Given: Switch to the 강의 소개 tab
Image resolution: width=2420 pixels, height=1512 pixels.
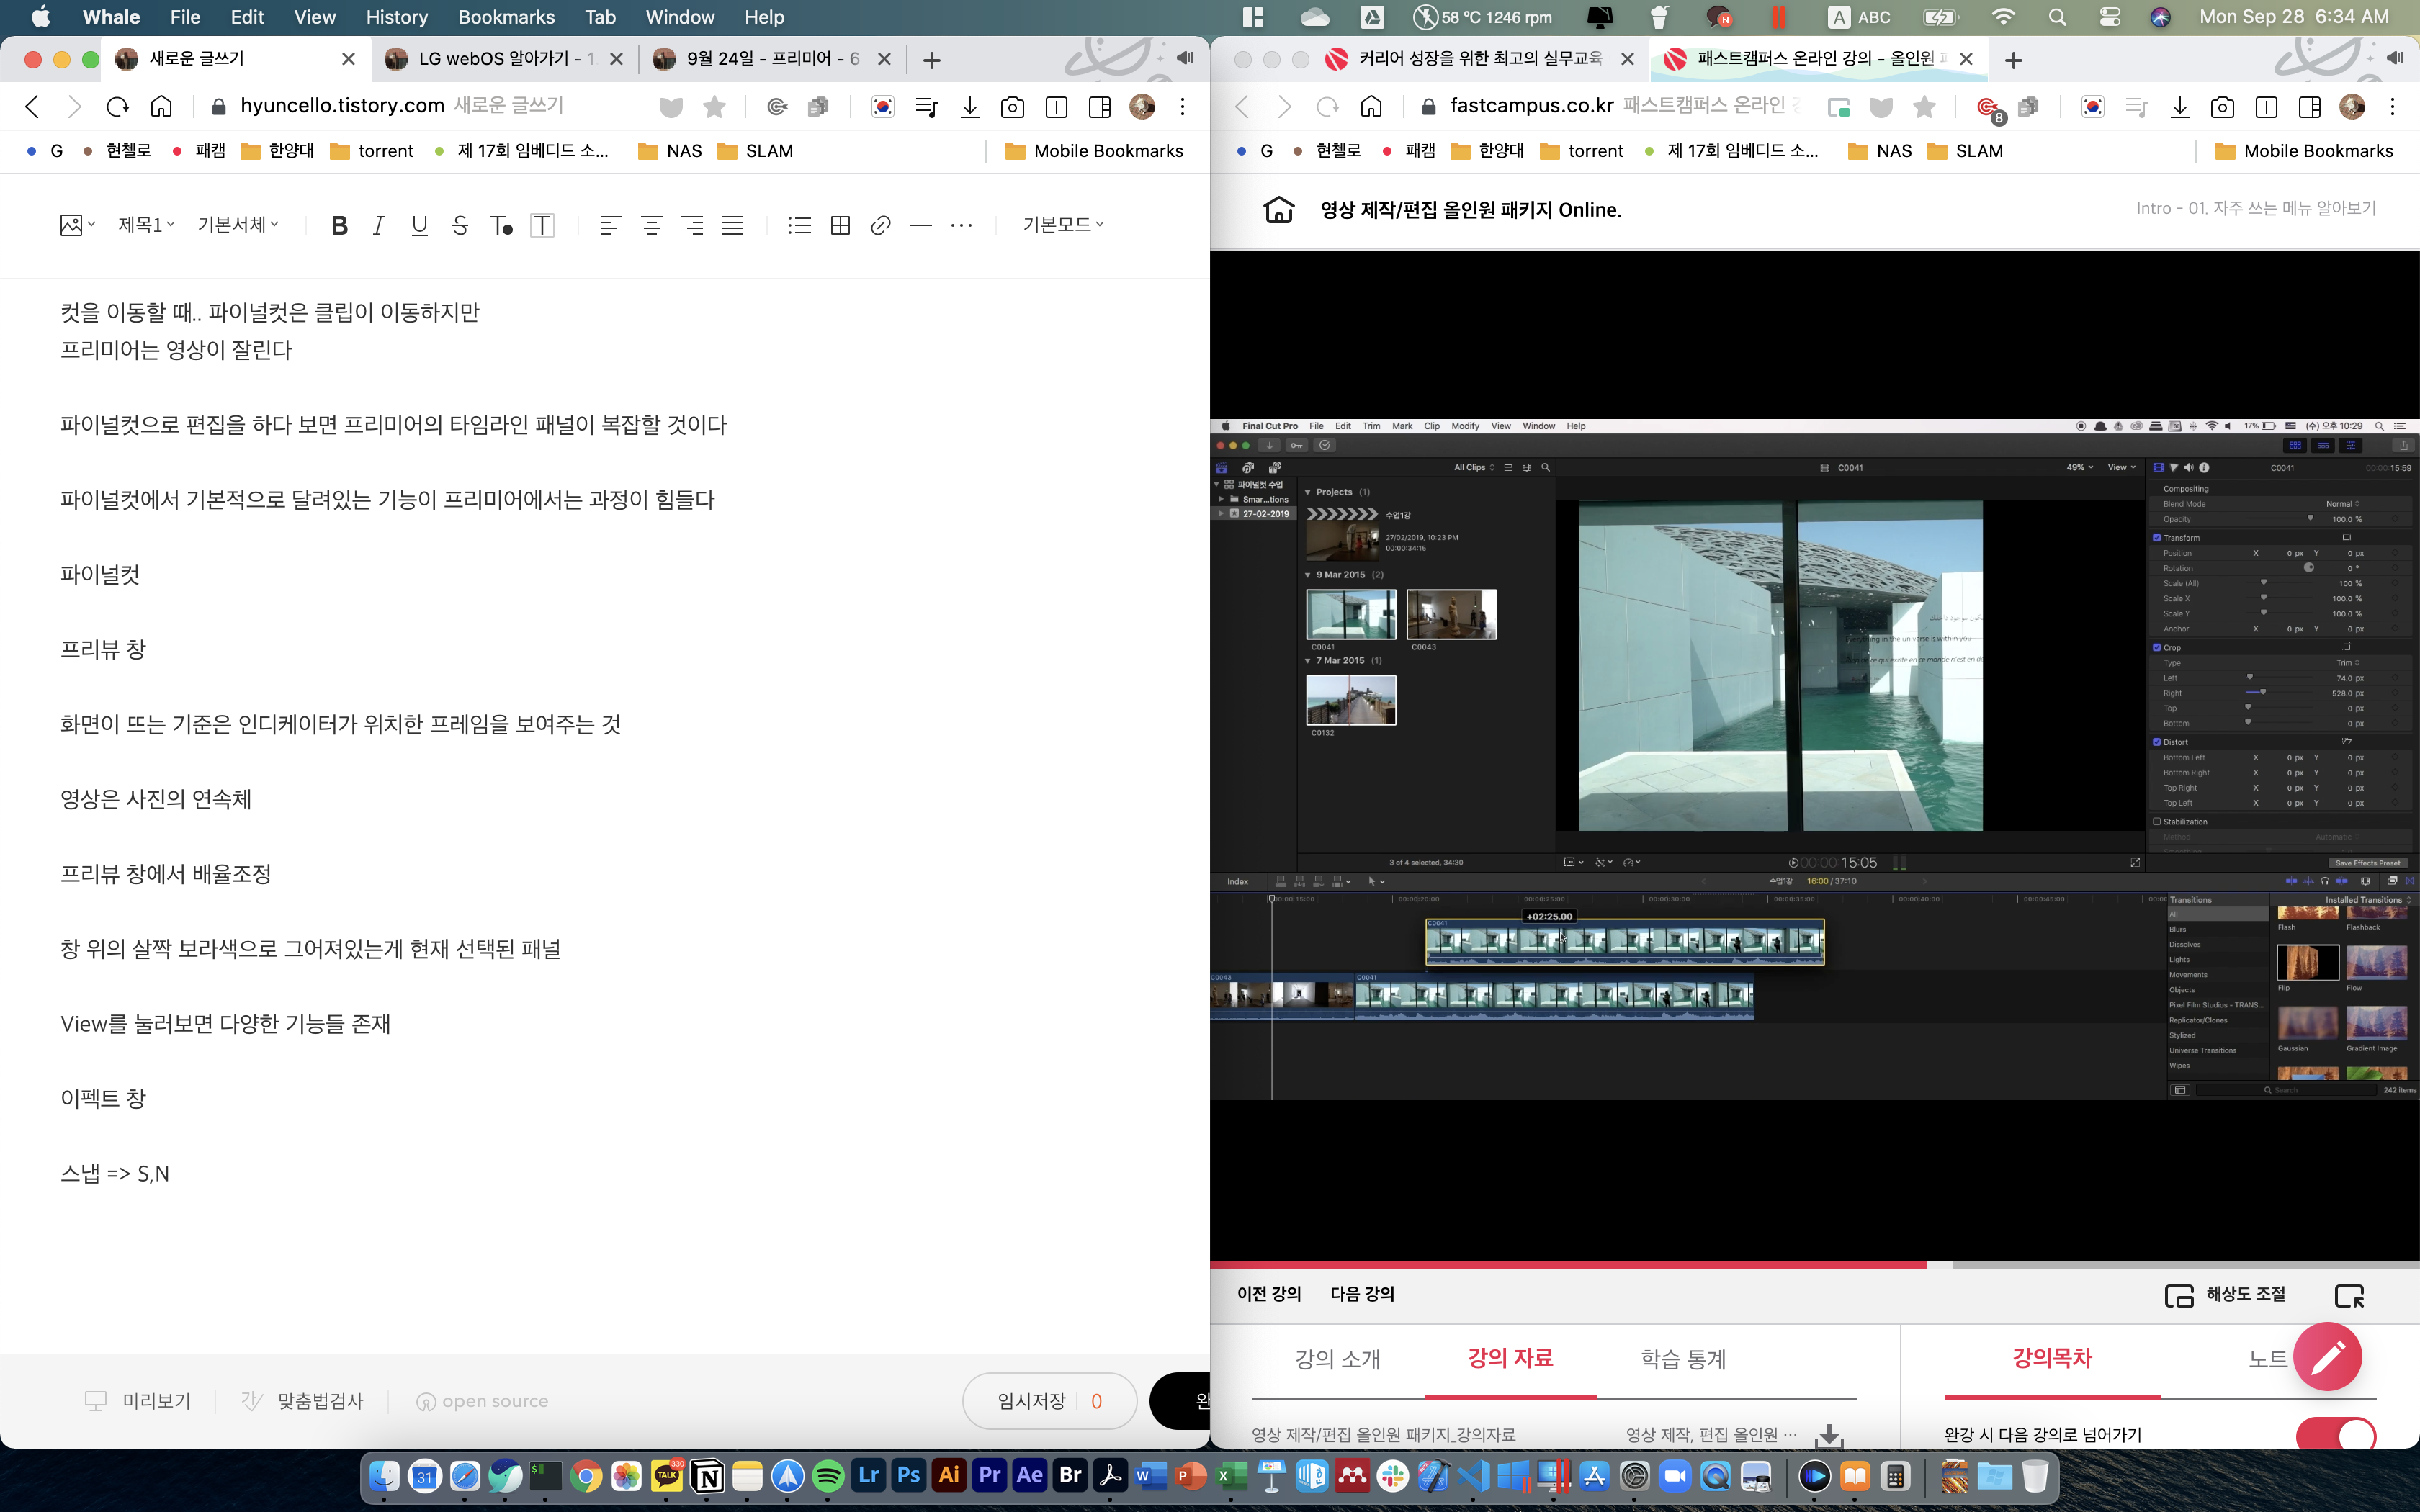Looking at the screenshot, I should point(1337,1359).
